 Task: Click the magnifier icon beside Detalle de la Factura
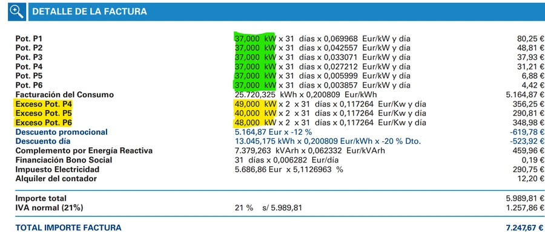tap(17, 12)
